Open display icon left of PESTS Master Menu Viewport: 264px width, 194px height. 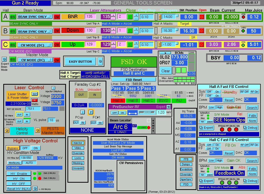pos(38,130)
